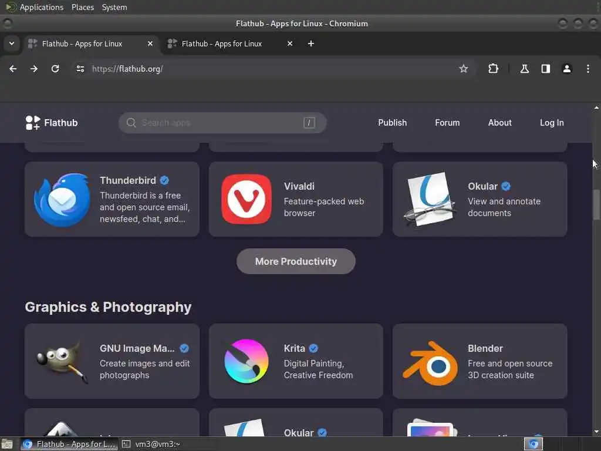Open the Okular icon in Productivity row

[x=430, y=199]
